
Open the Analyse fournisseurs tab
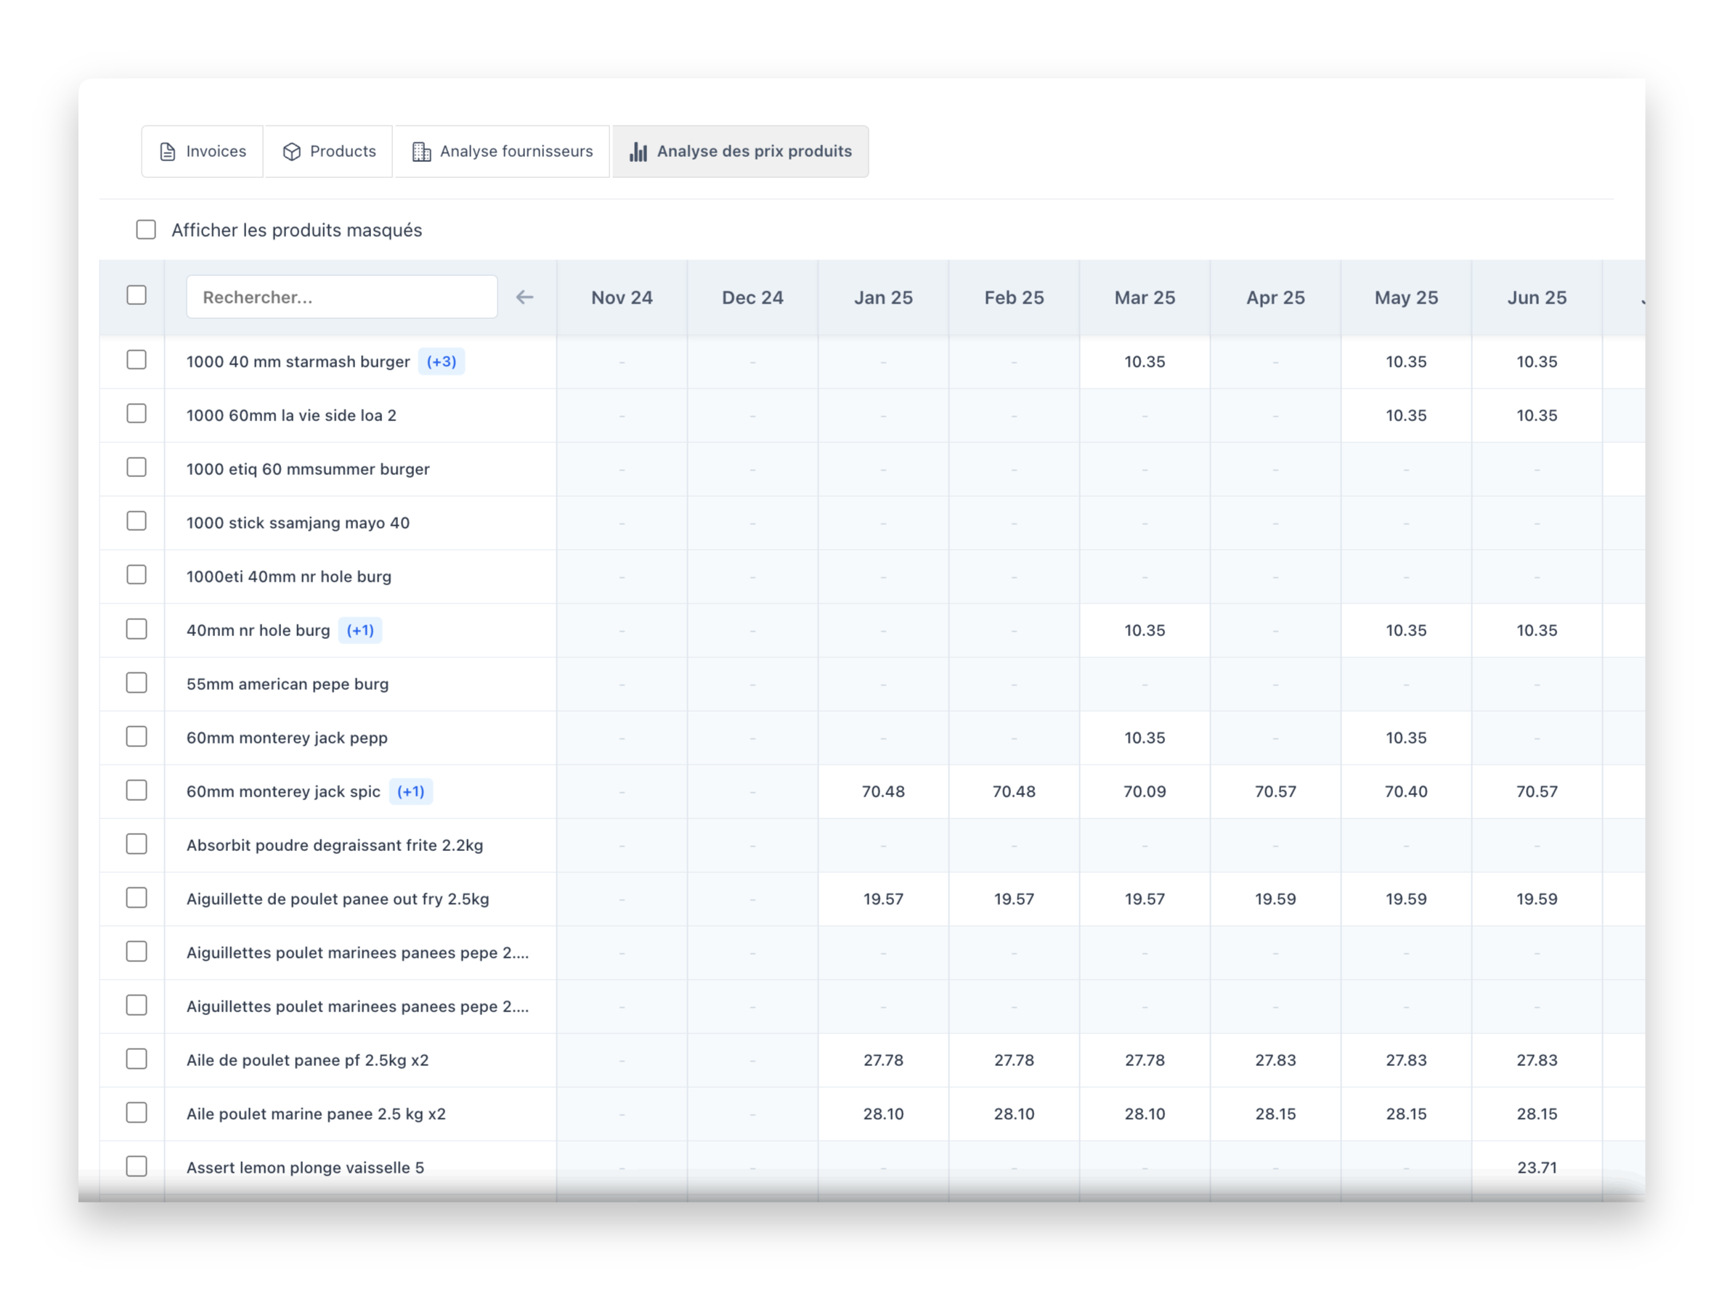pos(502,151)
